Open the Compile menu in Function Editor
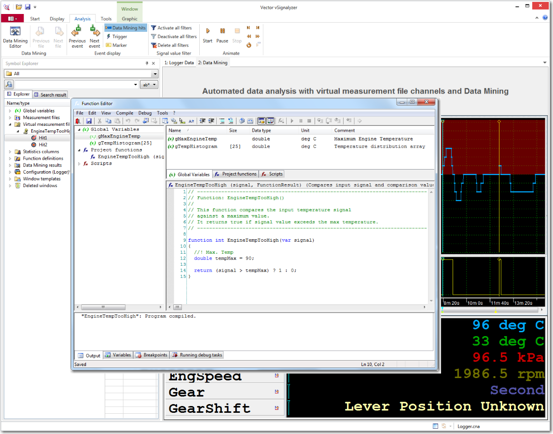 click(x=124, y=113)
